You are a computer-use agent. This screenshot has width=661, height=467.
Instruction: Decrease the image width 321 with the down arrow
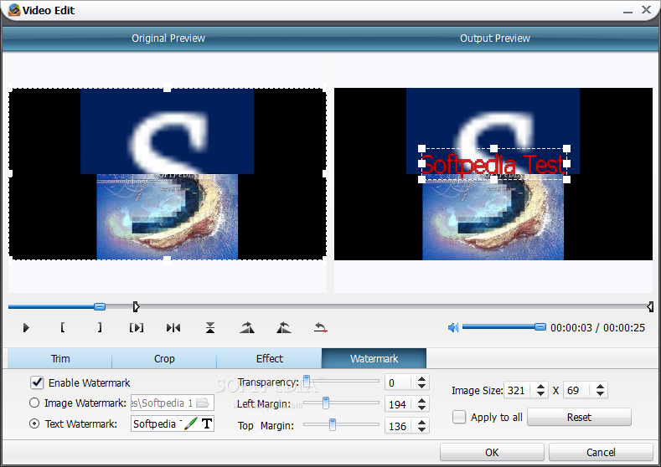coord(540,393)
